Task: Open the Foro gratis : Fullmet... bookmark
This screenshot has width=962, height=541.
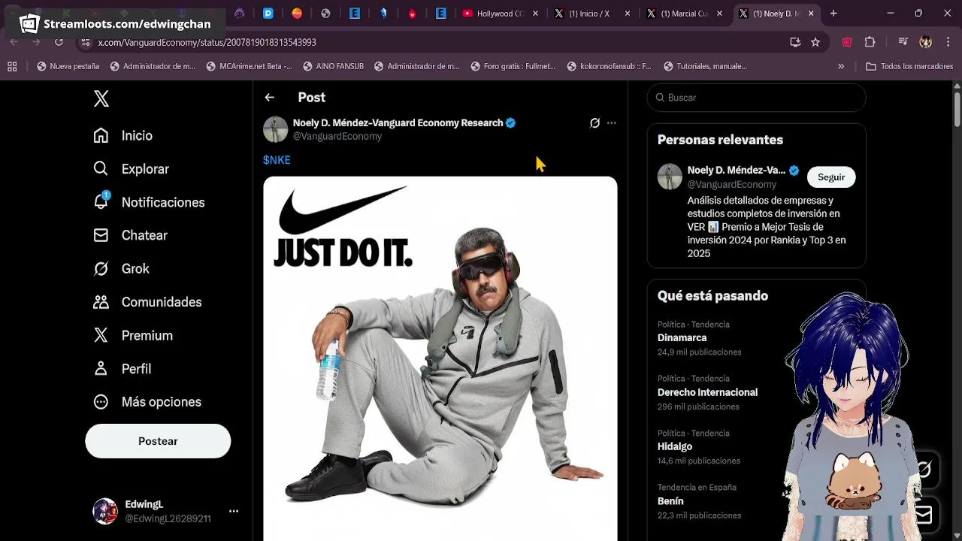Action: 513,66
